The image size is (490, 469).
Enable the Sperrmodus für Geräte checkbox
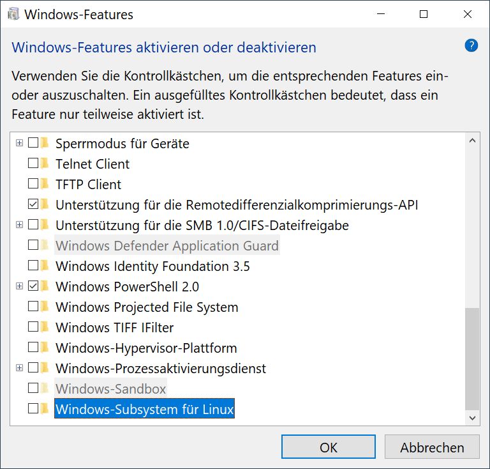(33, 142)
